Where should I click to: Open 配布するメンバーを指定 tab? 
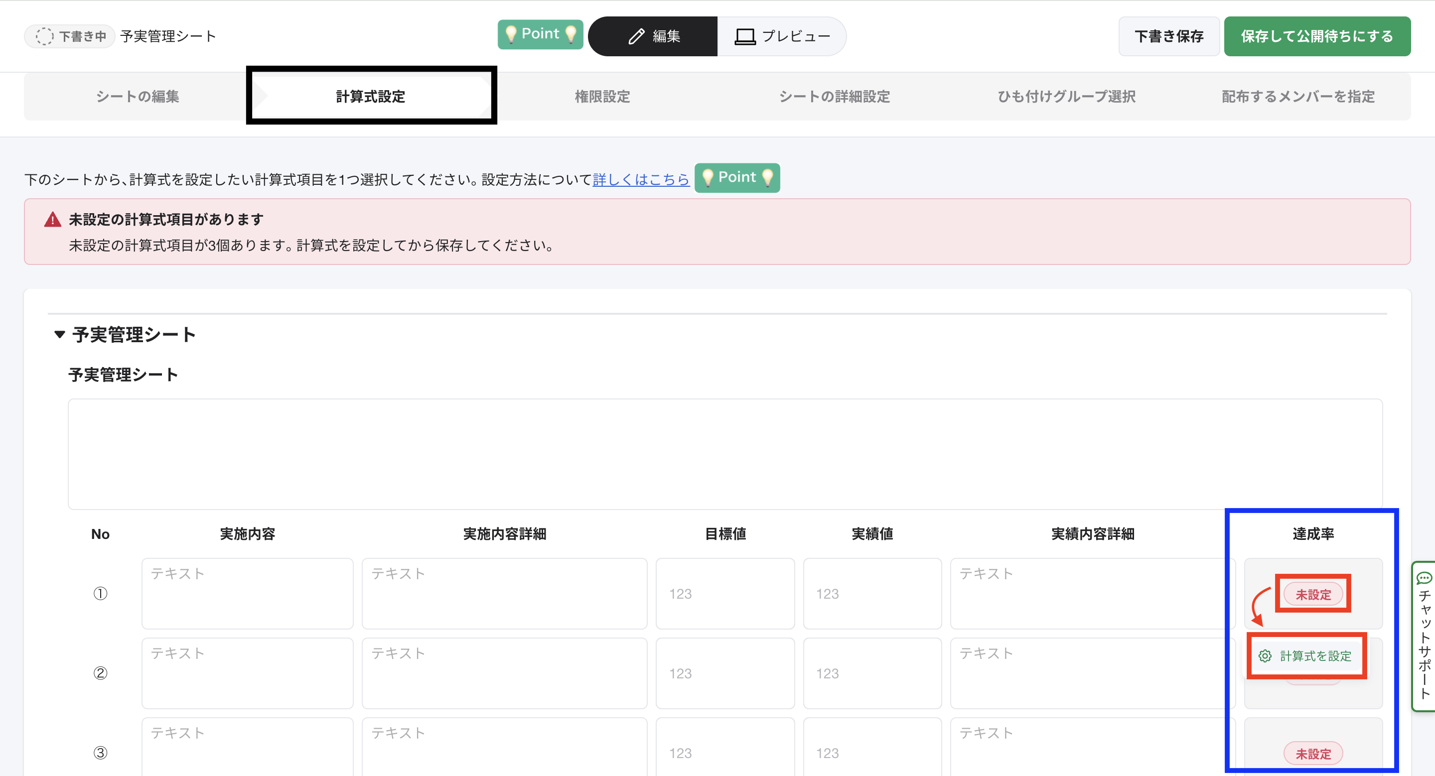tap(1298, 96)
